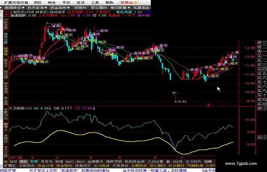Open the 工具 menu
267x172 pixels.
pyautogui.click(x=95, y=2)
